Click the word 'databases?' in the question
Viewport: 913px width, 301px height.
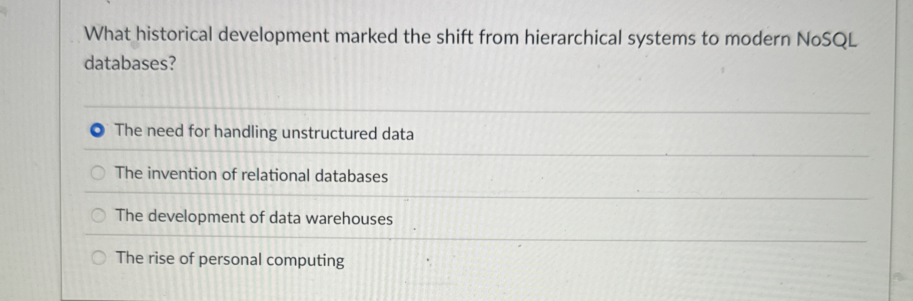tap(130, 63)
